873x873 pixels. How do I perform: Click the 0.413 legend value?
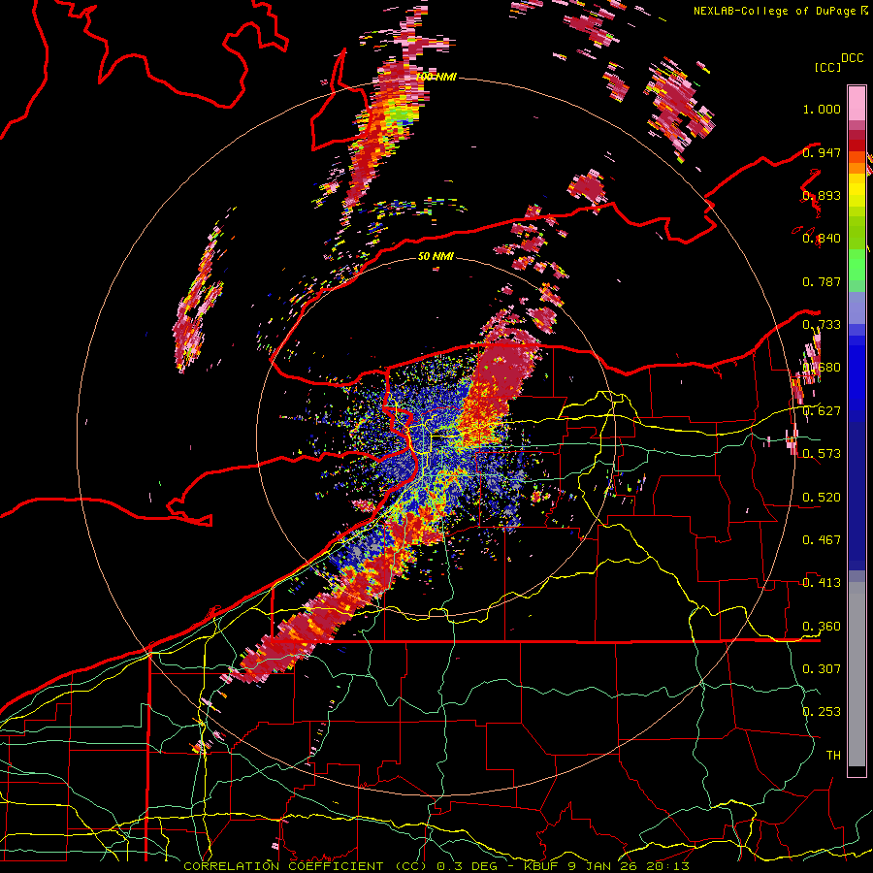822,583
